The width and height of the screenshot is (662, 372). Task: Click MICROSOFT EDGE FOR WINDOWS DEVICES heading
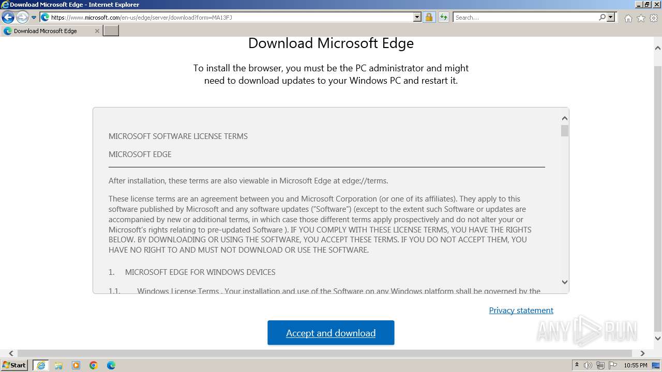(200, 272)
